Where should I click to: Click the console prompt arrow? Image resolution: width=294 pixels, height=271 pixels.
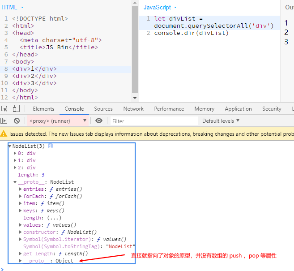[x=2, y=269]
